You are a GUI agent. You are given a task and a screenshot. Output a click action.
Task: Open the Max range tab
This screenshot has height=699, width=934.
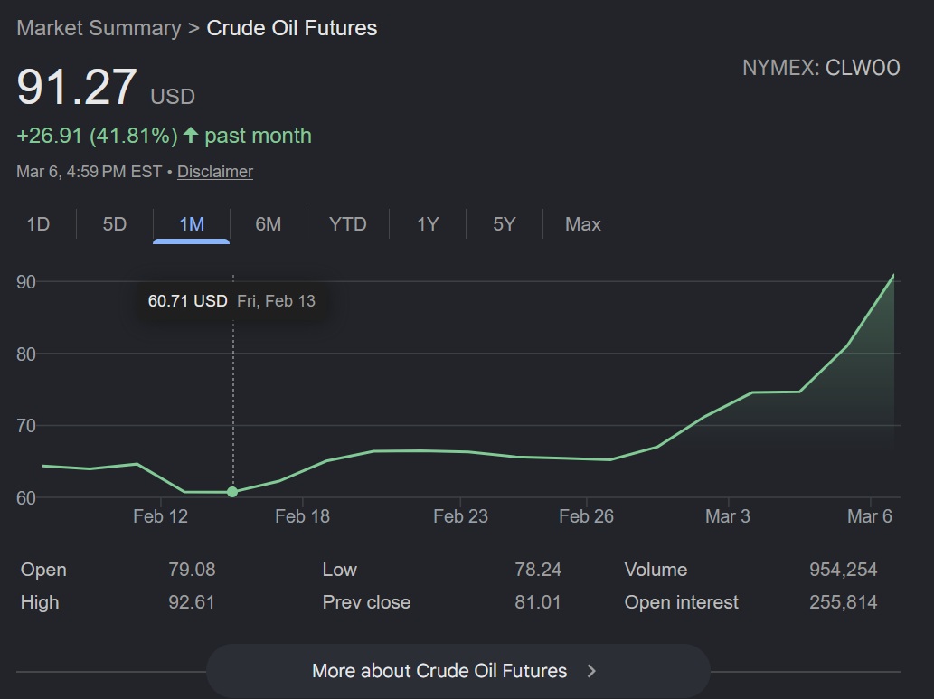point(583,224)
